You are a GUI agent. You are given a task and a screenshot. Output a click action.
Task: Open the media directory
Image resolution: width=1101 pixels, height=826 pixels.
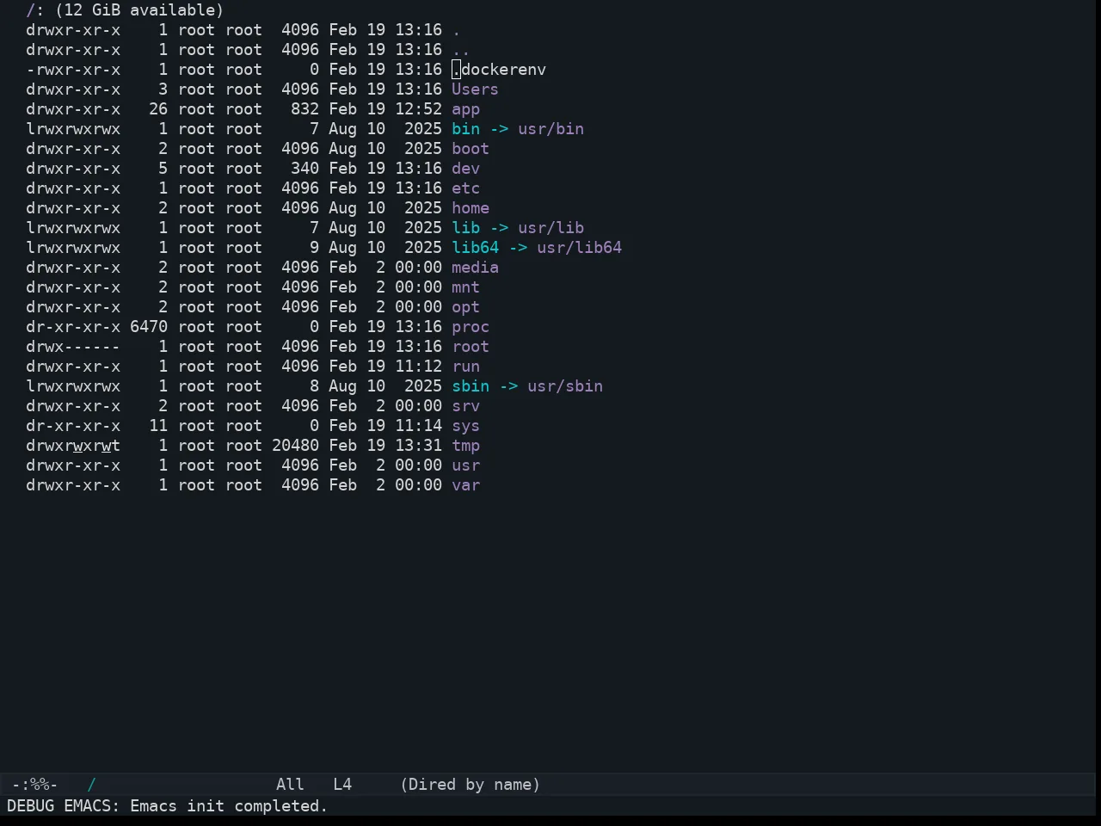coord(475,268)
